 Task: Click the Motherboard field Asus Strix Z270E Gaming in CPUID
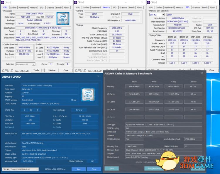(60, 143)
